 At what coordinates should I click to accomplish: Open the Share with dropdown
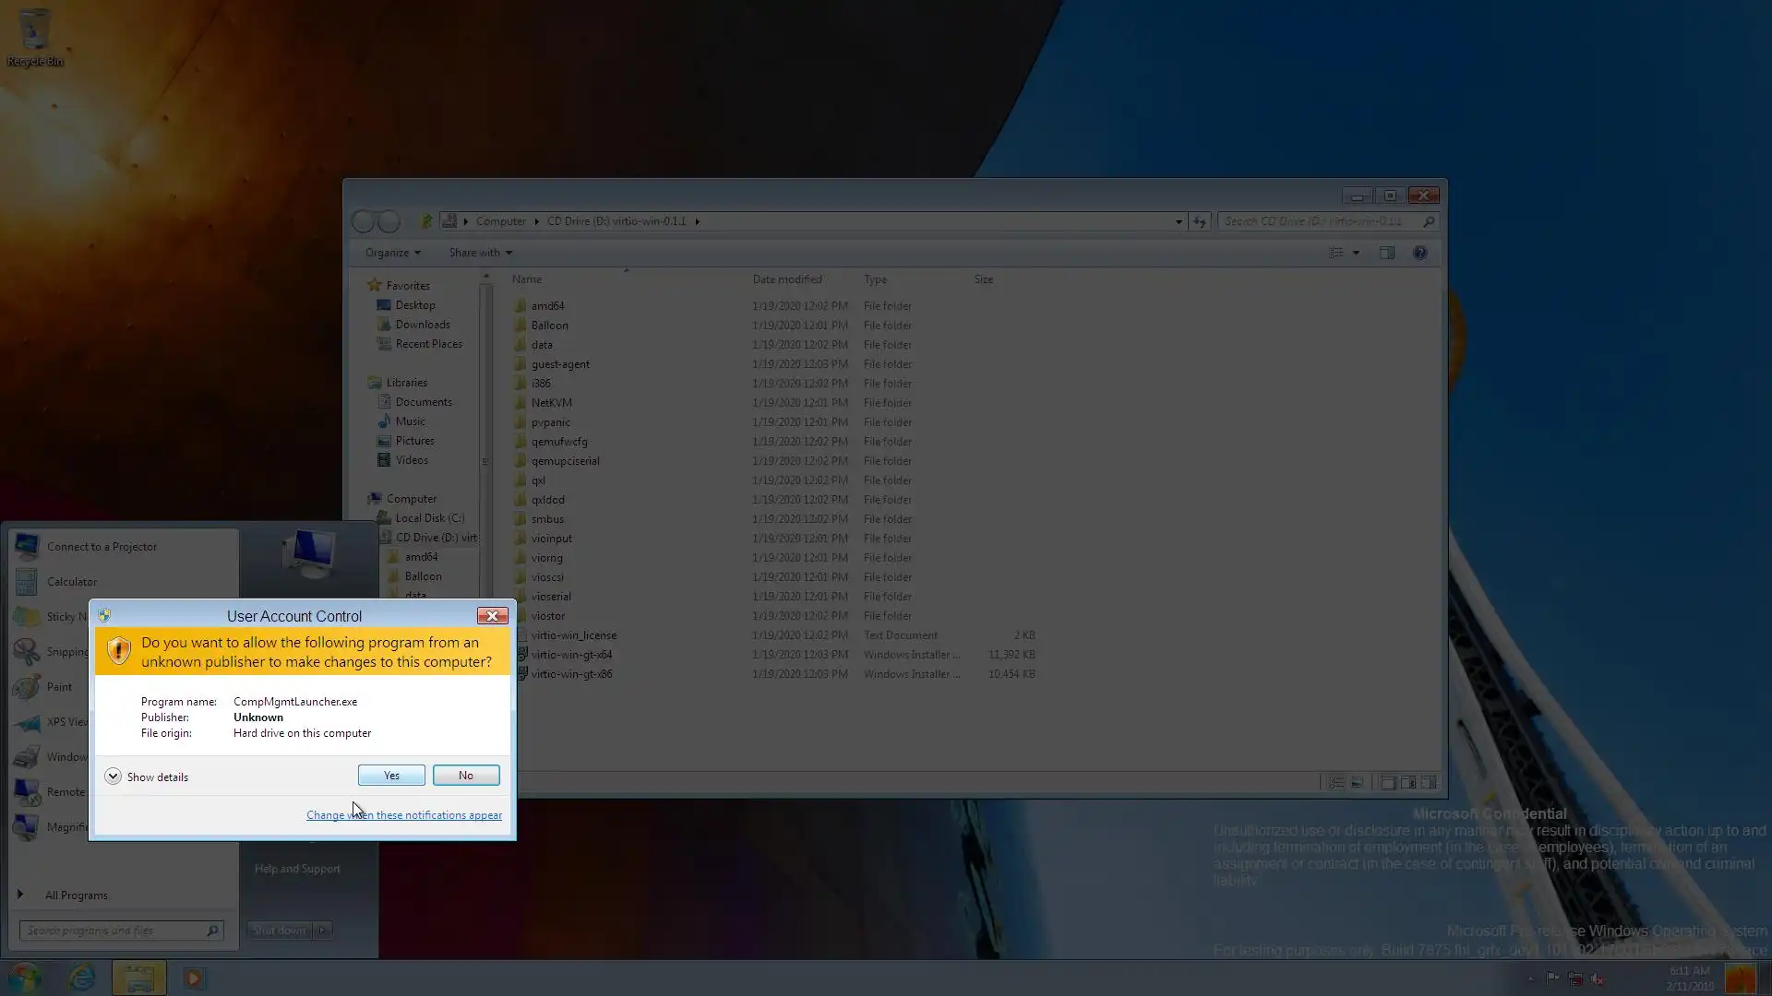[x=480, y=253]
